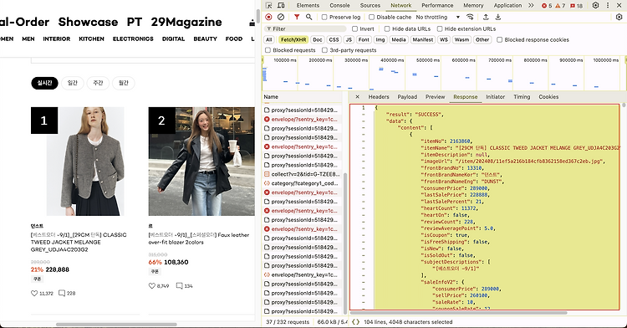Close the request details pane

[358, 97]
